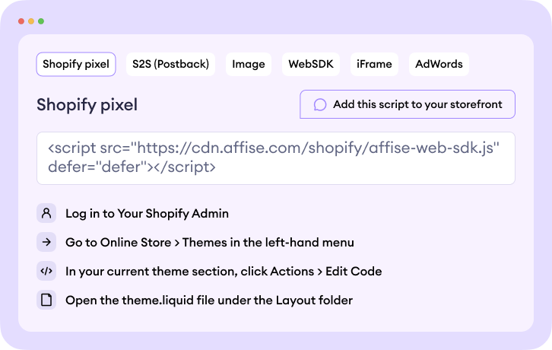Viewport: 552px width, 350px height.
Task: Click the Shopify pixel heading
Action: tap(87, 105)
